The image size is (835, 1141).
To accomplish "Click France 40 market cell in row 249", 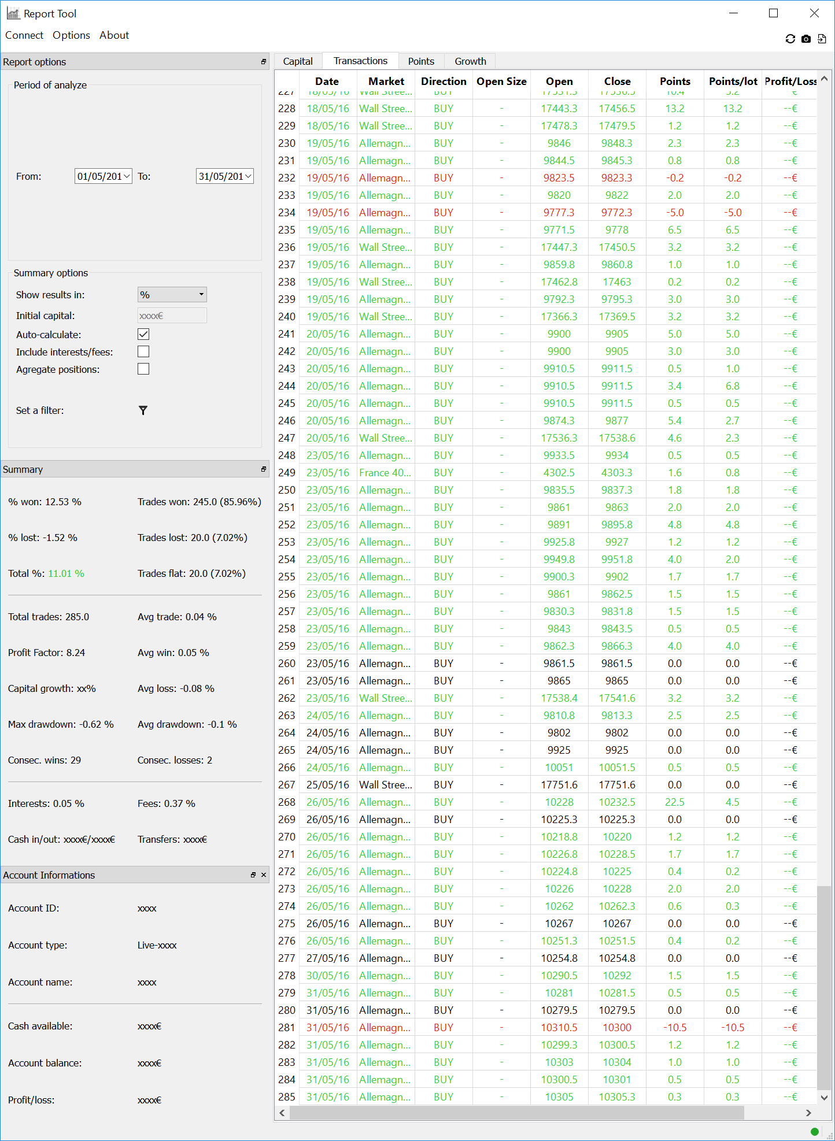I will tap(386, 473).
